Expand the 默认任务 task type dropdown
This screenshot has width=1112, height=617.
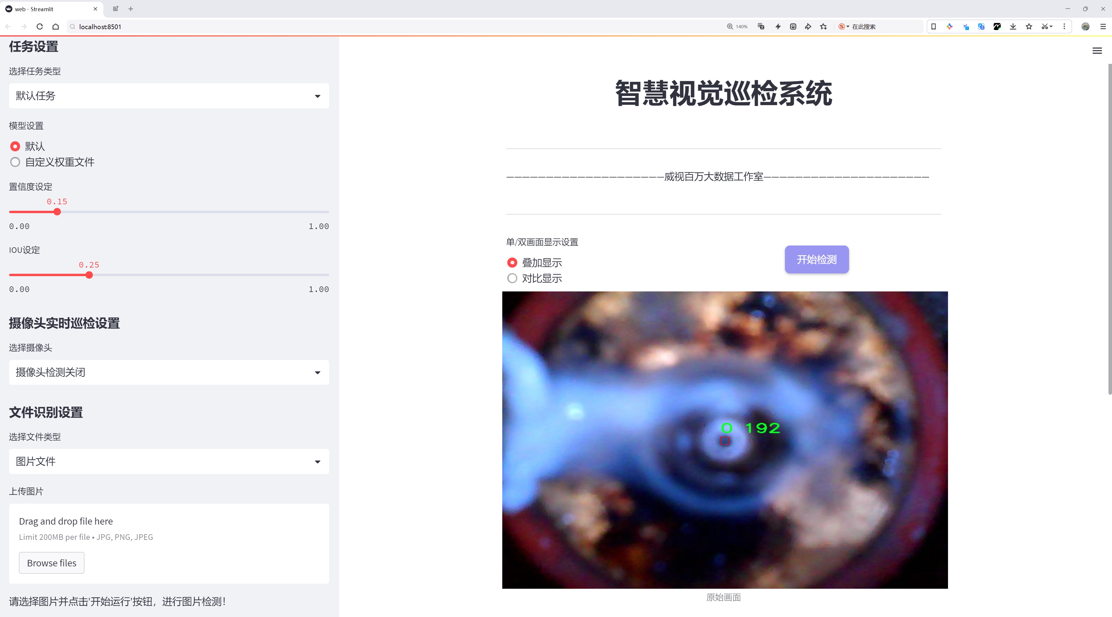pos(169,96)
